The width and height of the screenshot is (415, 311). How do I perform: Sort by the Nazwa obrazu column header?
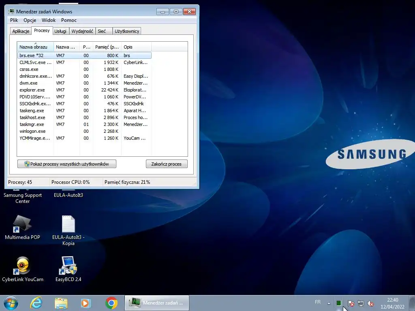(35, 47)
